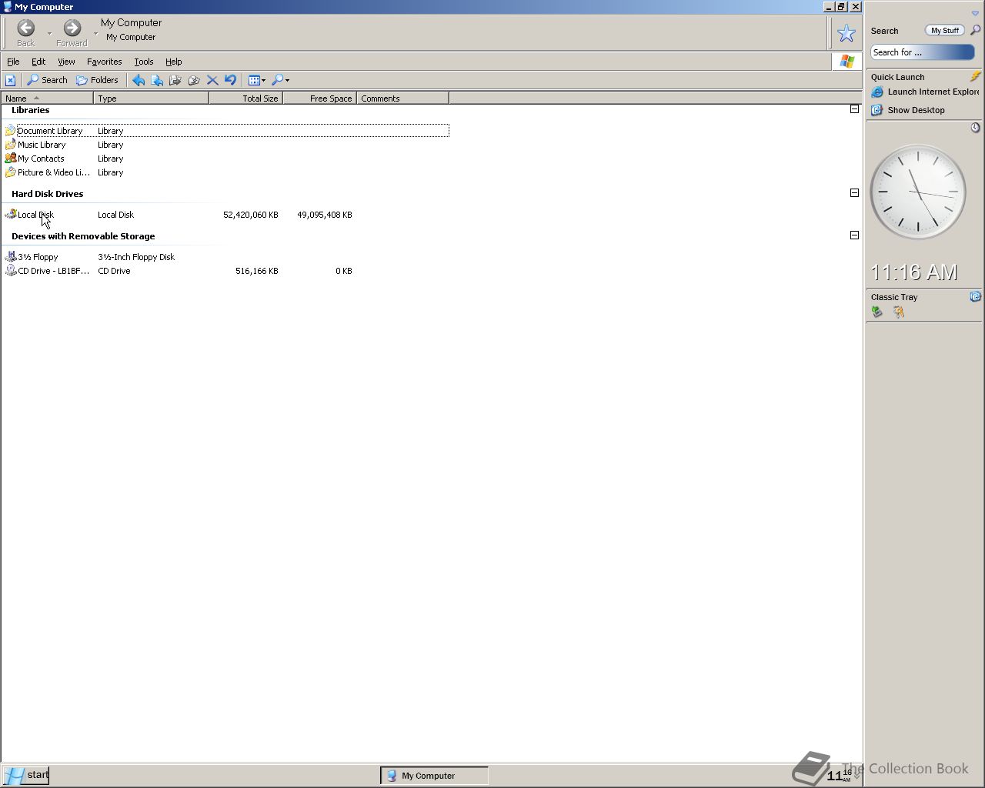
Task: Select the CD Drive icon
Action: click(x=11, y=271)
